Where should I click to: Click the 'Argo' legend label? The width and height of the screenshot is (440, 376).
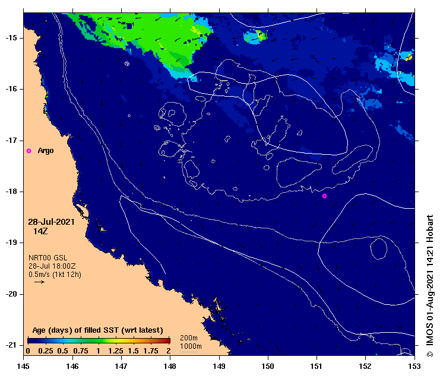(x=46, y=151)
